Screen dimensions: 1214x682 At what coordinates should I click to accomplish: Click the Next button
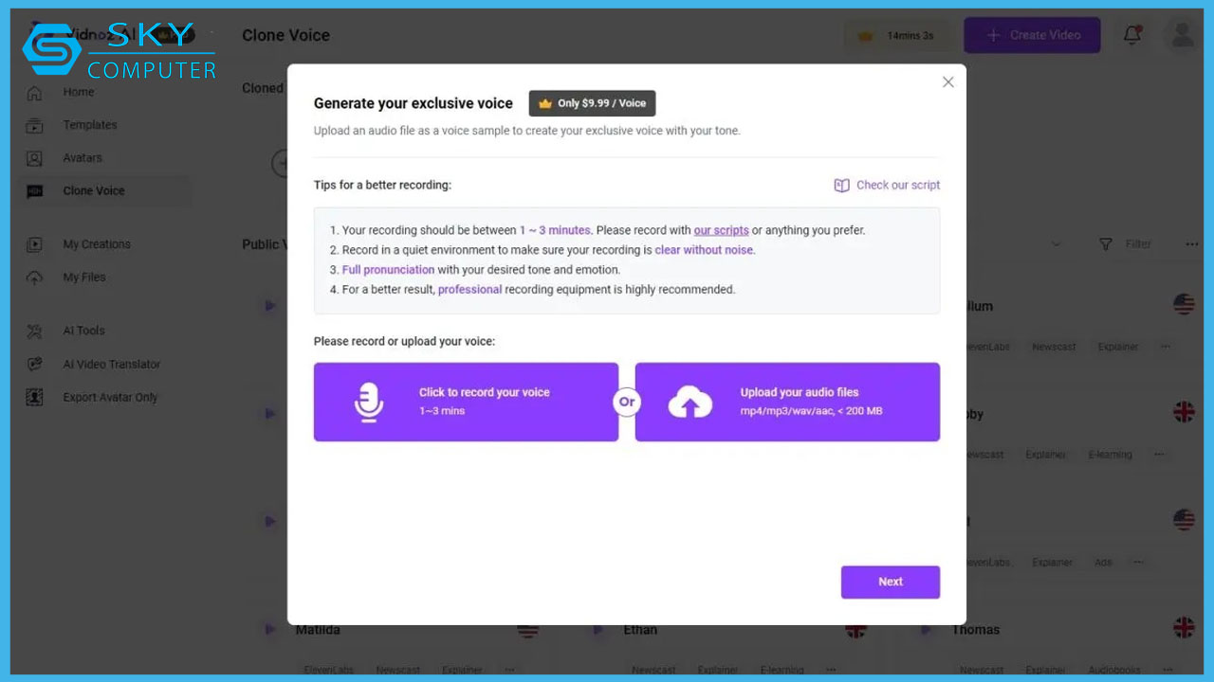point(890,582)
